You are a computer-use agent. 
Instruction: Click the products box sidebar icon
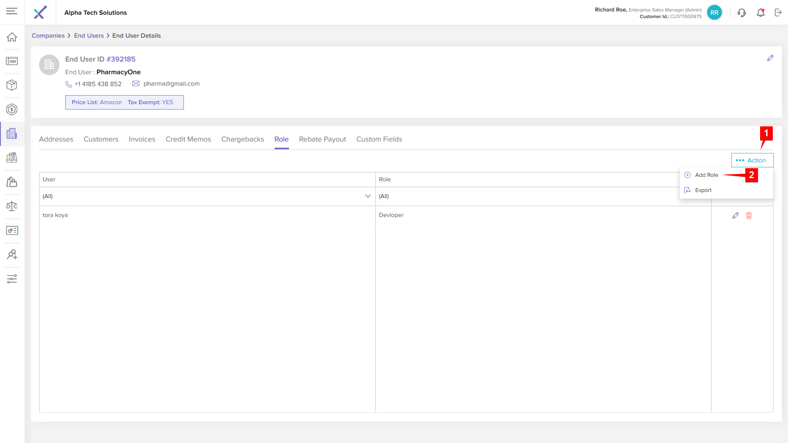point(12,85)
